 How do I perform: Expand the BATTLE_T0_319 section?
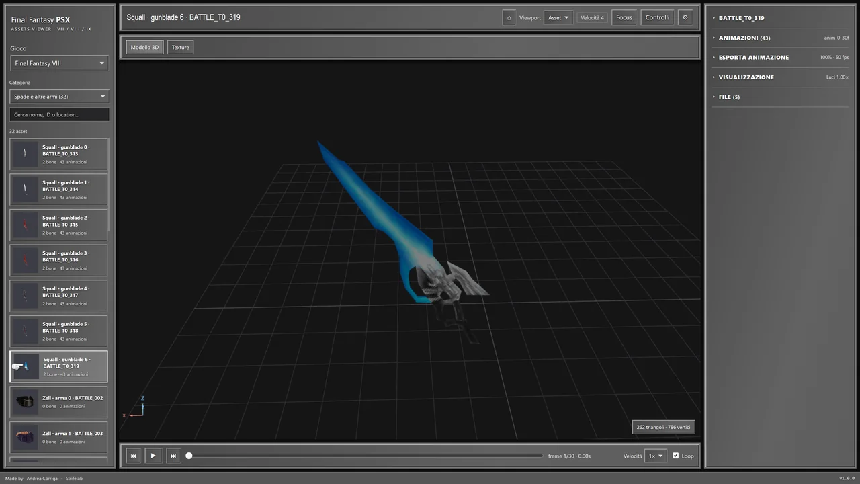(781, 18)
